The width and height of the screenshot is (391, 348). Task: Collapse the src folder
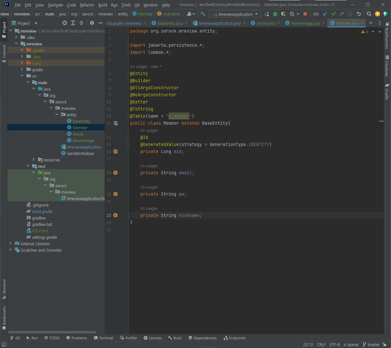point(22,76)
